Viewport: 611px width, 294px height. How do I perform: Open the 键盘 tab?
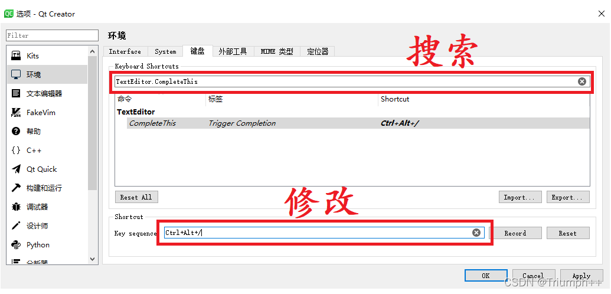[x=198, y=51]
